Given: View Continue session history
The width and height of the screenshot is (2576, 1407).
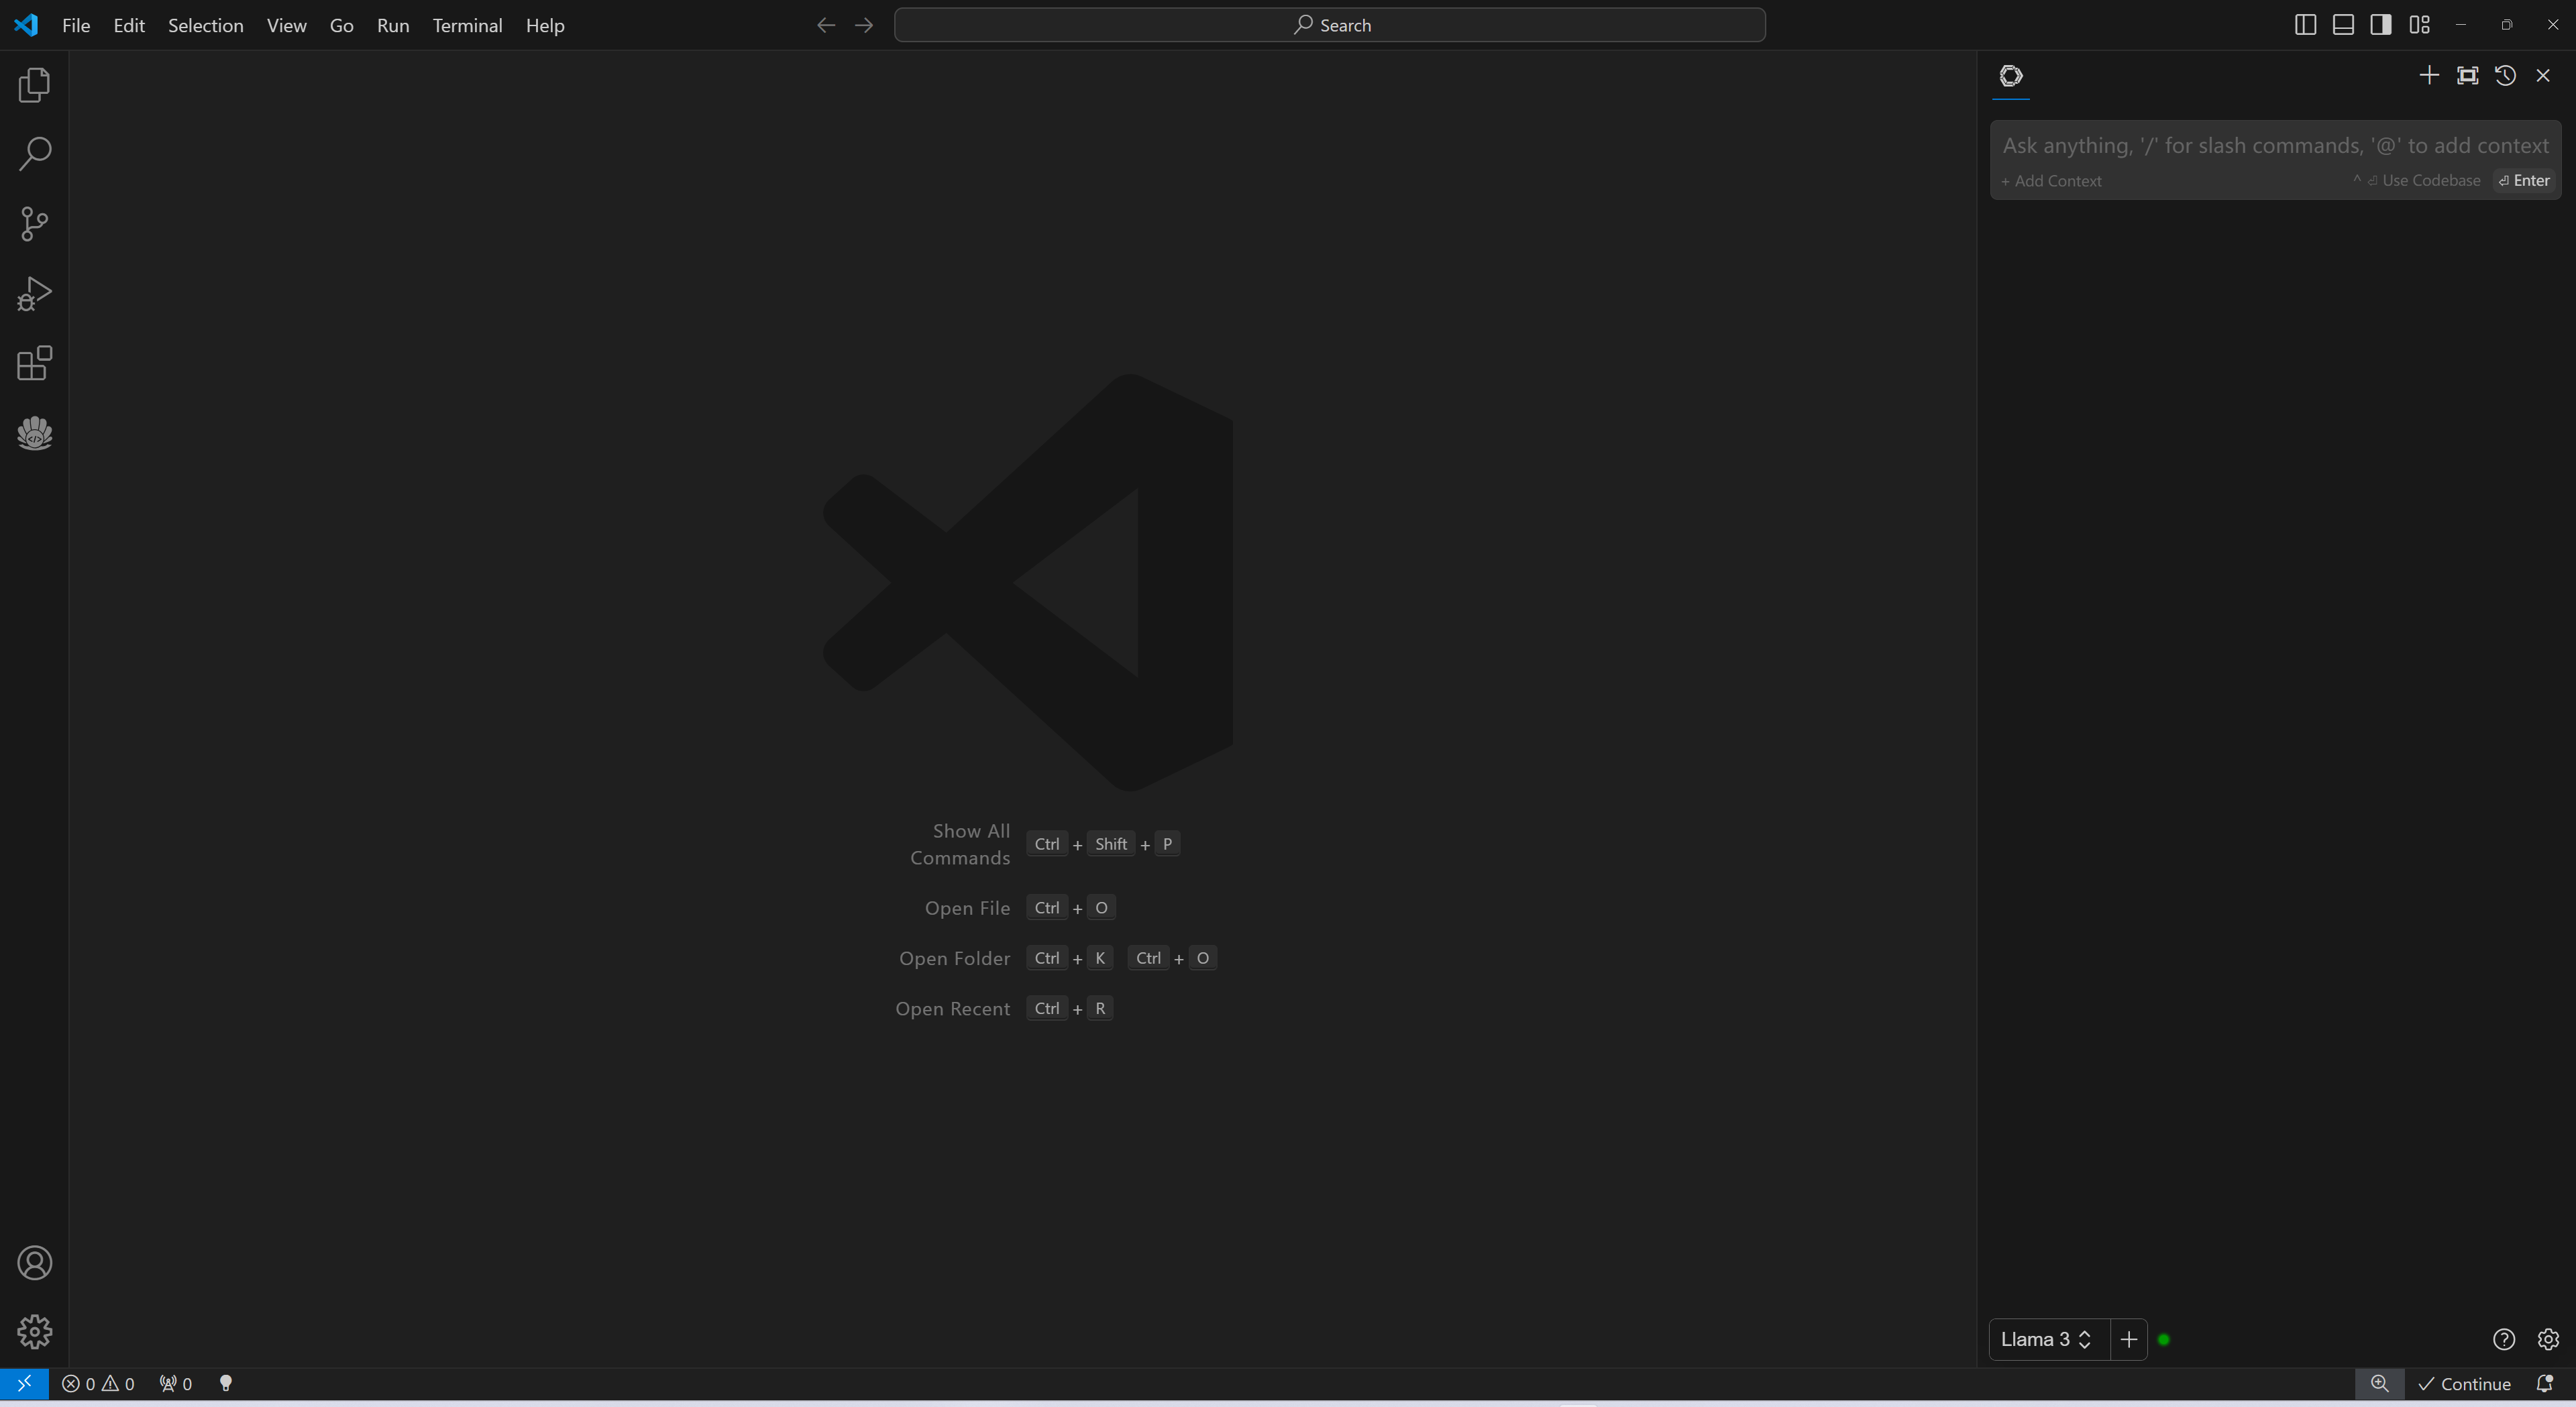Looking at the screenshot, I should pos(2505,76).
